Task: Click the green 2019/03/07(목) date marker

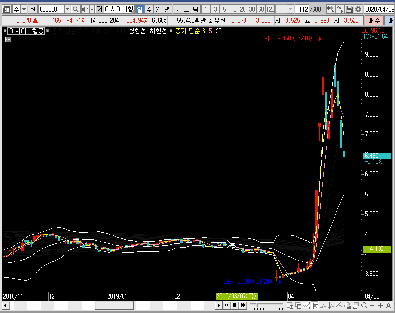Action: pyautogui.click(x=237, y=296)
